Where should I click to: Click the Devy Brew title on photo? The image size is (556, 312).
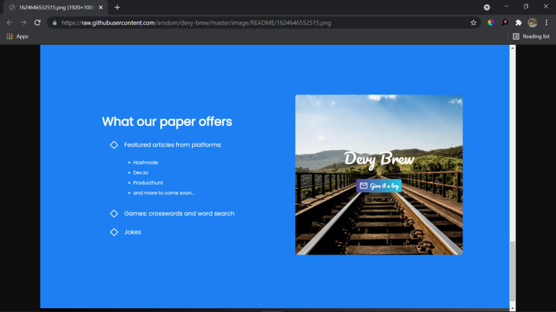(x=379, y=159)
